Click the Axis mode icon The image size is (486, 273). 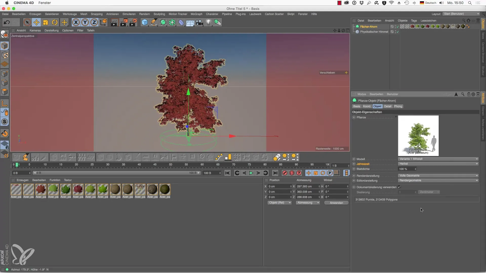point(5,103)
